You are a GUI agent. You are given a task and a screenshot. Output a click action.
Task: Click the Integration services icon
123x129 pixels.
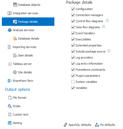[10, 13]
